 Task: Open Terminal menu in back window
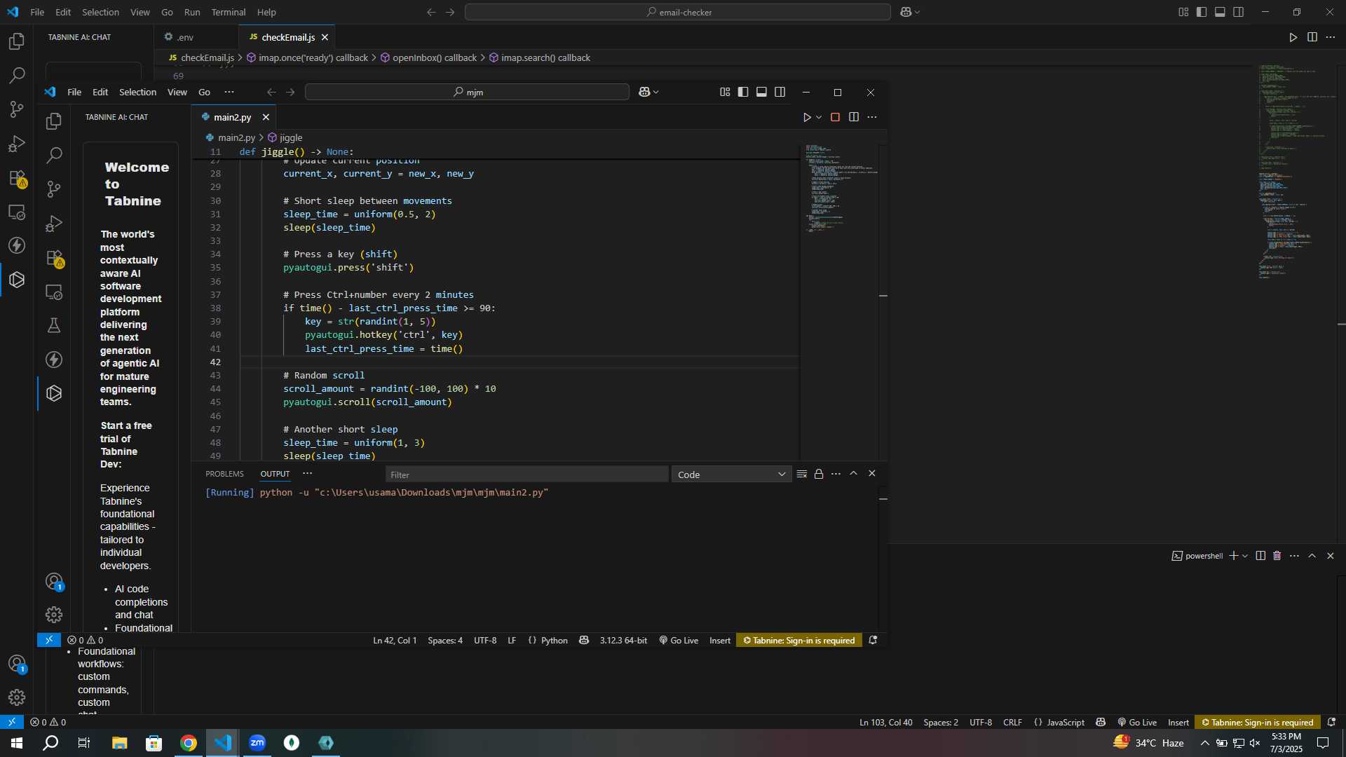(229, 12)
